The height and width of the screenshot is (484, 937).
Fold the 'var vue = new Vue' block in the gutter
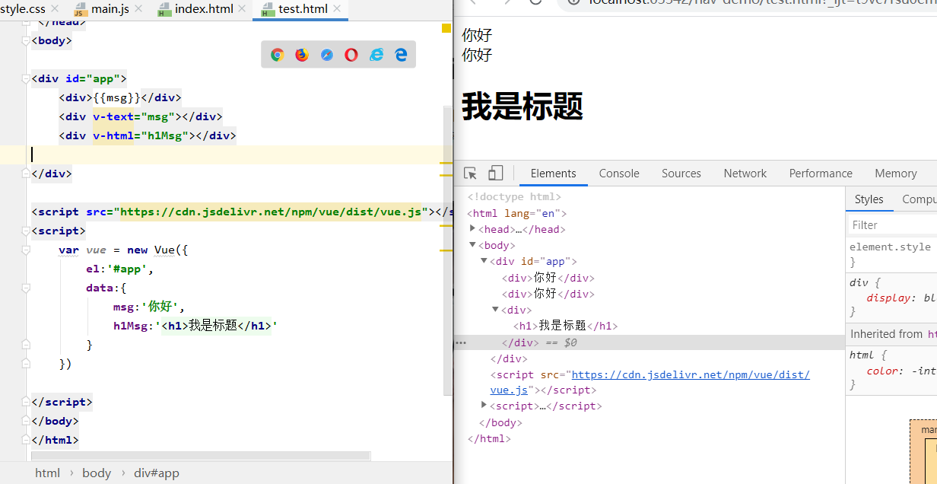point(26,250)
